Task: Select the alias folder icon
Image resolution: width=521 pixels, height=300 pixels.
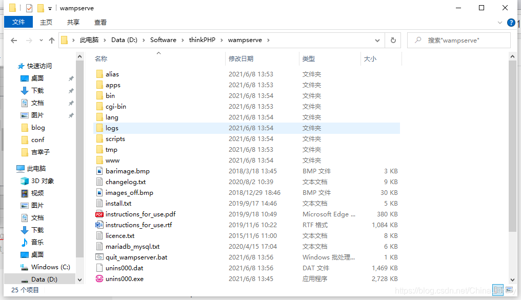Action: click(x=99, y=74)
